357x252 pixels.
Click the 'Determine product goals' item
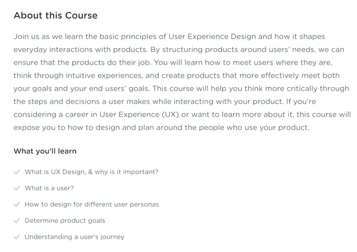pyautogui.click(x=65, y=220)
